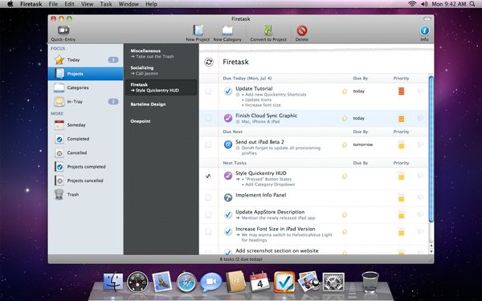The image size is (482, 301).
Task: Open the Edit menu
Action: (69, 4)
